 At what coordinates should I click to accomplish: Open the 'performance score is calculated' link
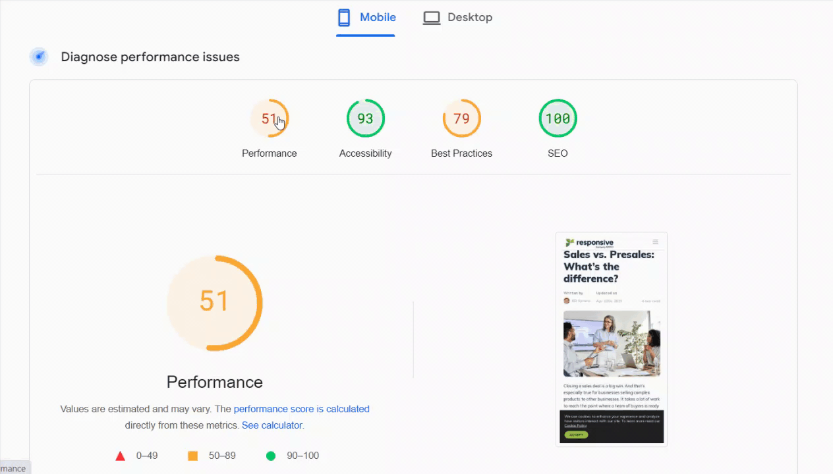pos(301,409)
